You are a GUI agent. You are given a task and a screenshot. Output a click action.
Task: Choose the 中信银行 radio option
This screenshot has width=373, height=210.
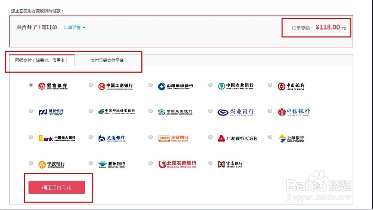(270, 111)
